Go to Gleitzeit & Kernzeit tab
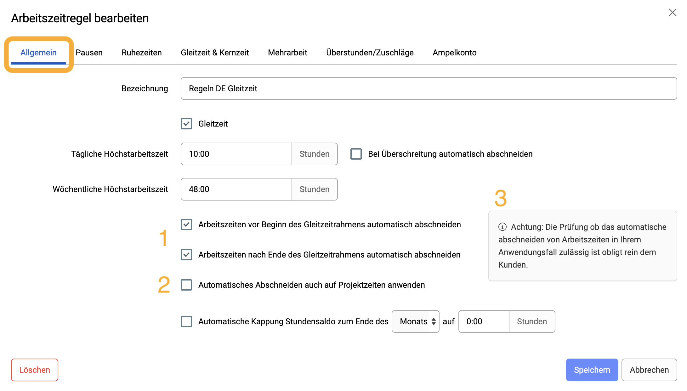Viewport: 687px width, 391px height. (x=215, y=53)
